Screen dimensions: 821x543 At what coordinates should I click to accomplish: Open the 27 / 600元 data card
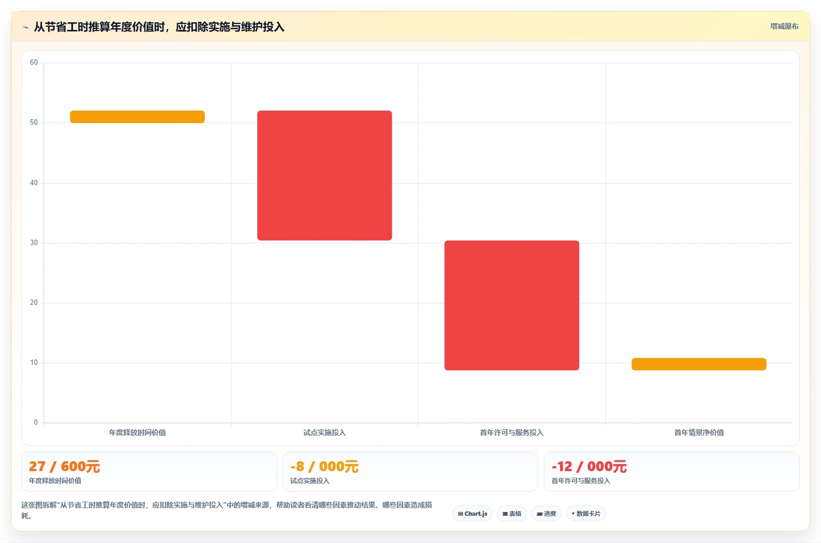pyautogui.click(x=149, y=472)
